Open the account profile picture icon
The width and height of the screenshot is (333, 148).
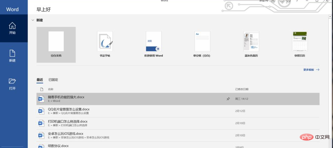273,1
